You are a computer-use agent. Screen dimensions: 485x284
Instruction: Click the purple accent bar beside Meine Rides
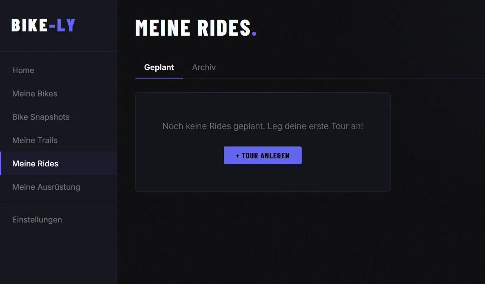click(1, 163)
